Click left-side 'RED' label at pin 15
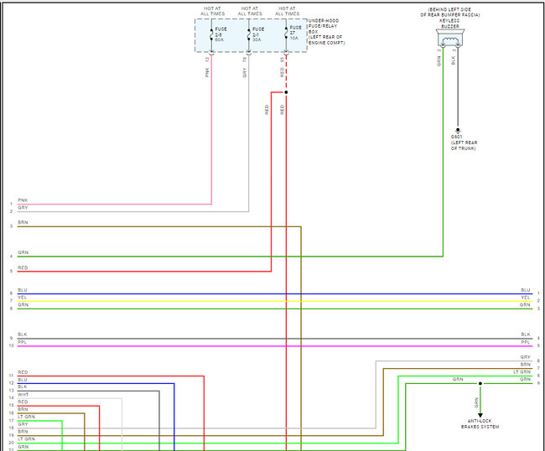Image resolution: width=545 pixels, height=451 pixels. [x=23, y=402]
